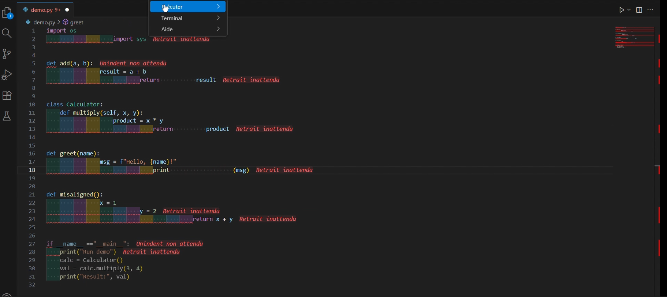
Task: Place cursor on "import sys"
Action: 130,39
